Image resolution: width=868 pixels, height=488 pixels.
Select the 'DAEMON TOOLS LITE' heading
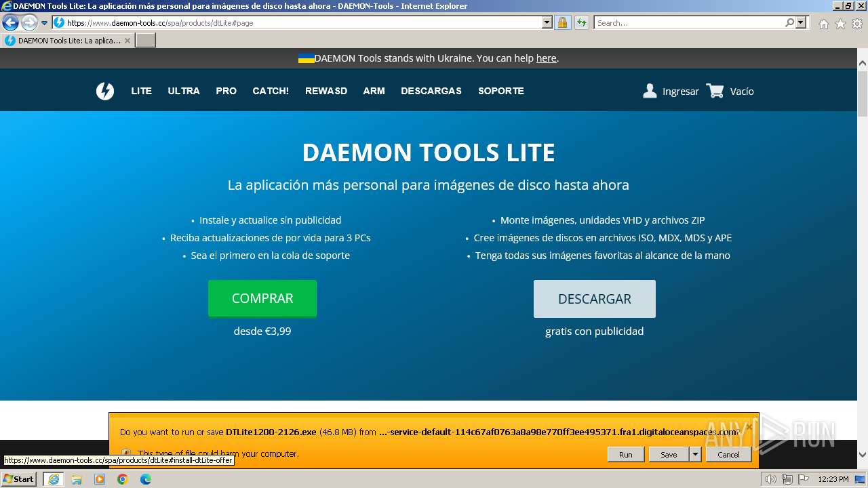click(x=429, y=152)
